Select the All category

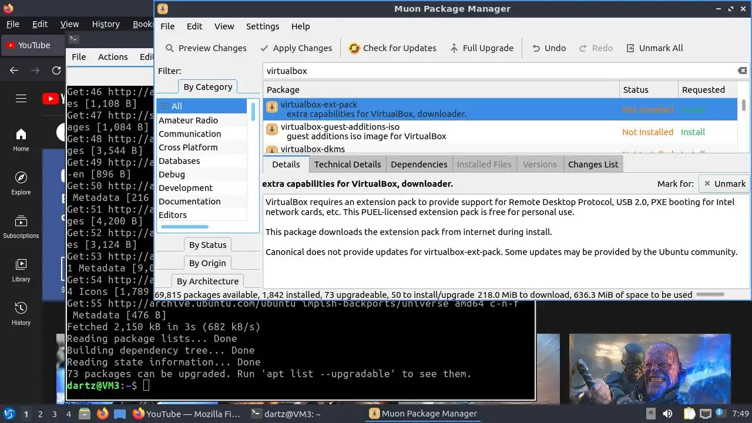tap(202, 106)
